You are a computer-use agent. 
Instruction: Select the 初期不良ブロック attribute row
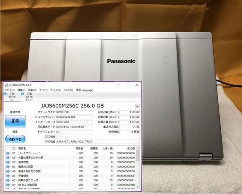coord(71,180)
